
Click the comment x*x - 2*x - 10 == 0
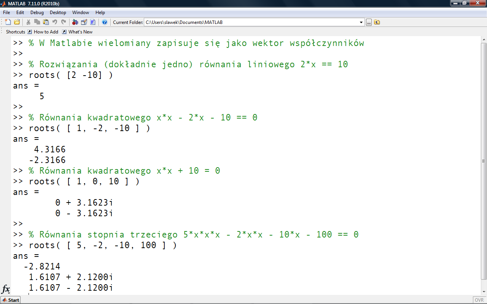pos(143,118)
